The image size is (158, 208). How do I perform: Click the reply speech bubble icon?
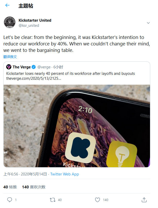click(x=10, y=200)
